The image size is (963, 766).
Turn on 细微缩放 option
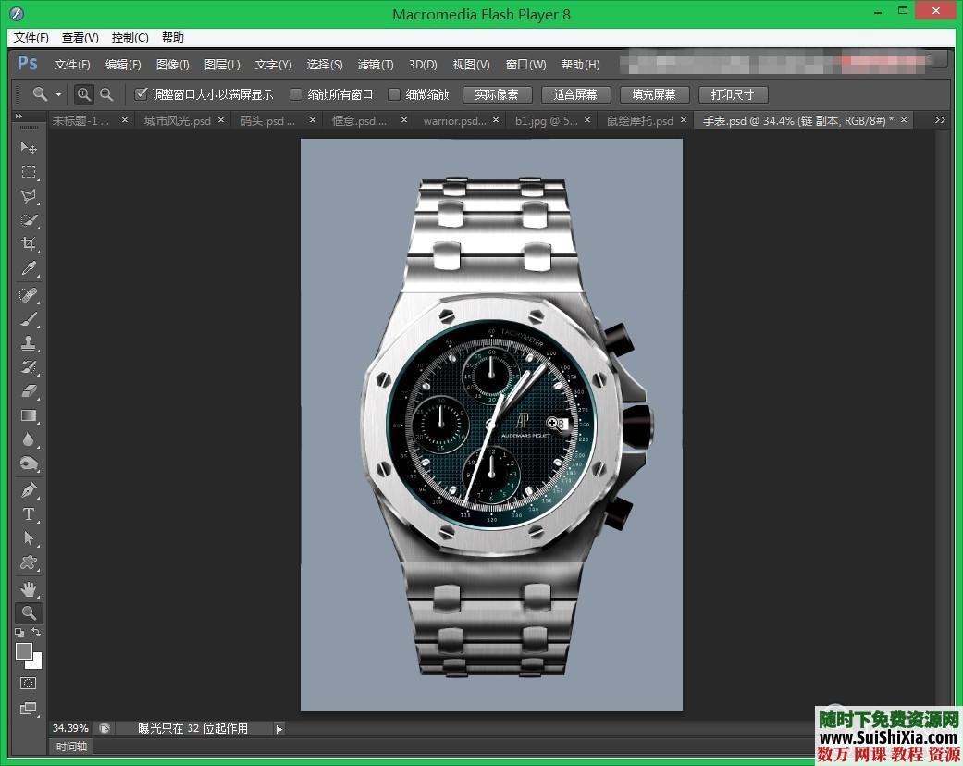[x=394, y=93]
